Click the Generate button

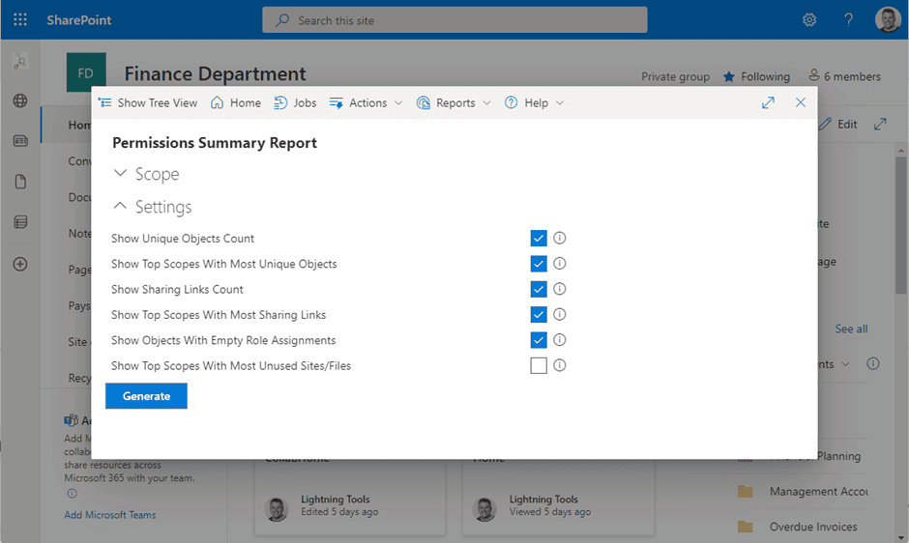point(146,396)
